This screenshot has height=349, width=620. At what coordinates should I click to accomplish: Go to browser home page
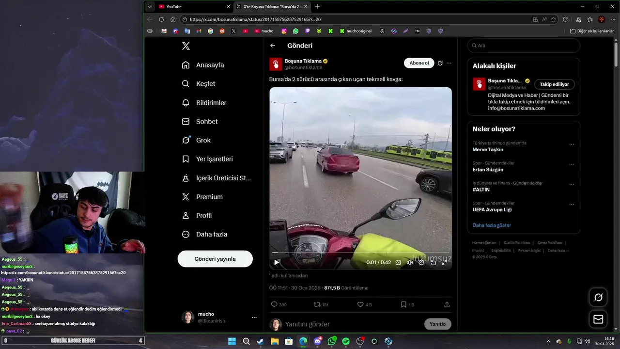click(x=173, y=19)
